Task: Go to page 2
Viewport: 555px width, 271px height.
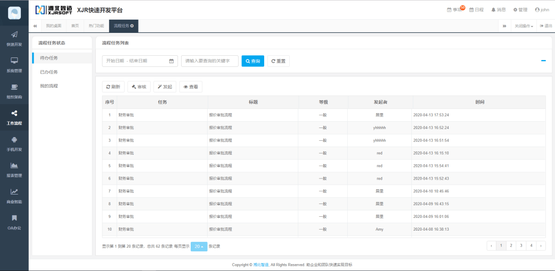Action: (x=511, y=245)
